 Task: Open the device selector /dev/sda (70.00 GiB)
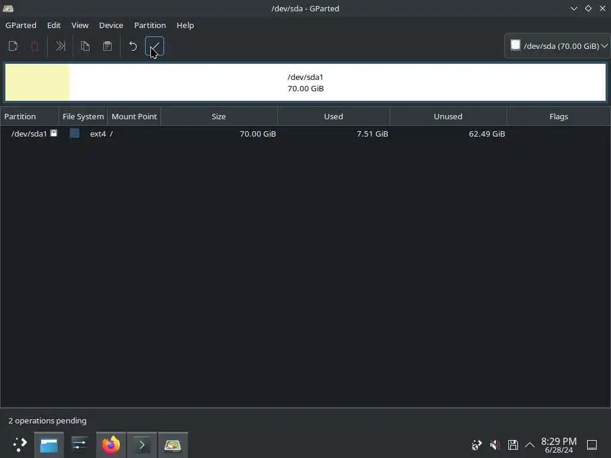[x=558, y=46]
